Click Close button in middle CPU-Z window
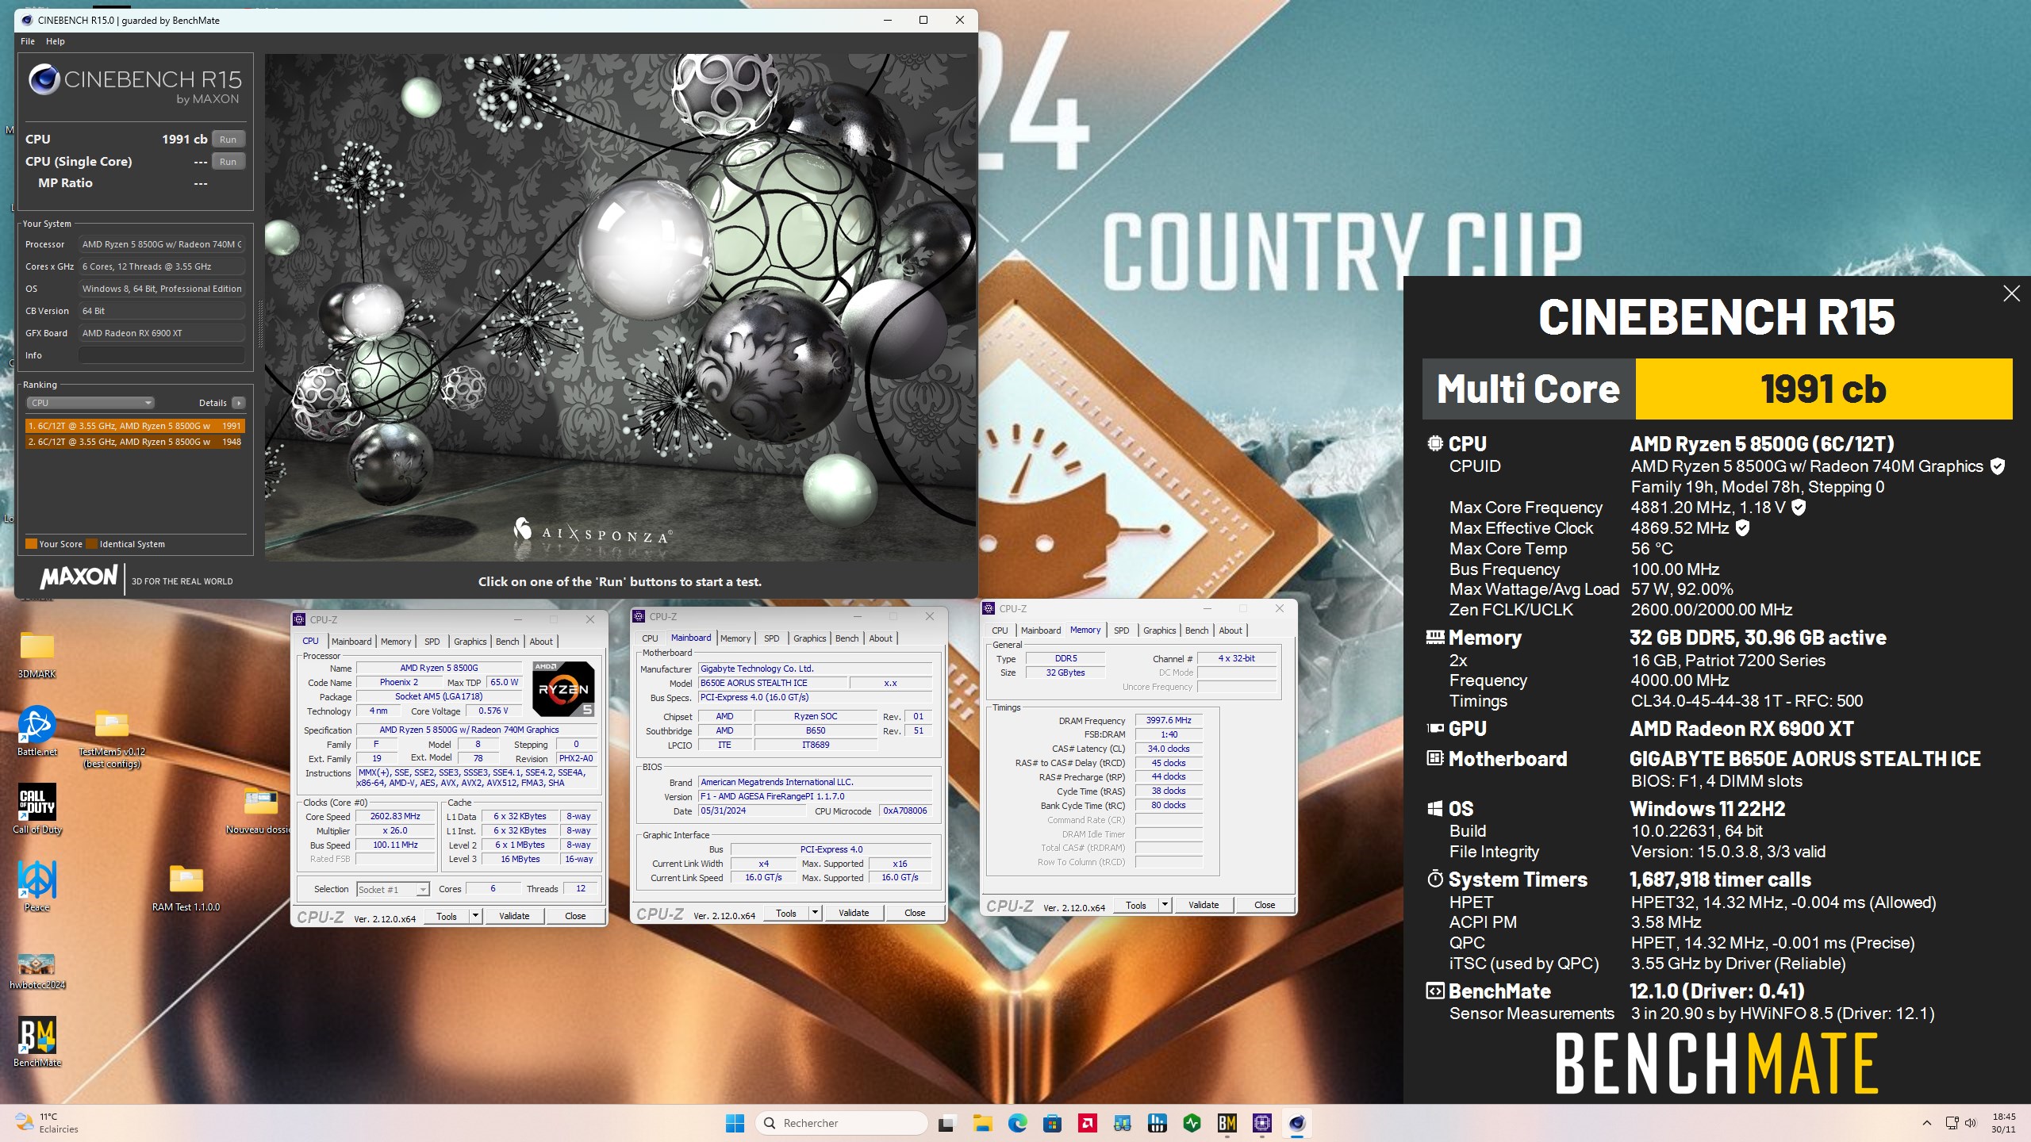Viewport: 2031px width, 1142px height. 915,913
